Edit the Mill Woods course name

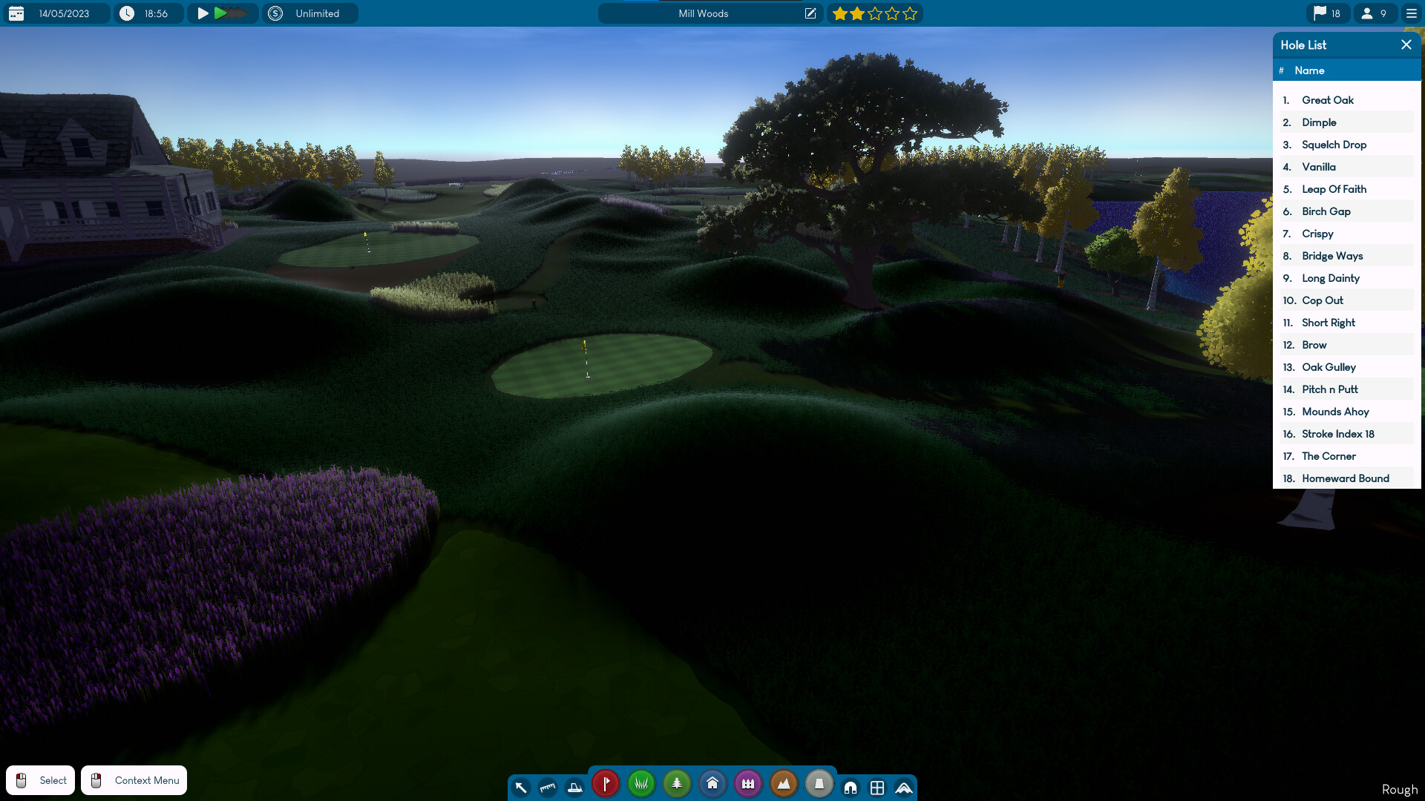point(810,13)
